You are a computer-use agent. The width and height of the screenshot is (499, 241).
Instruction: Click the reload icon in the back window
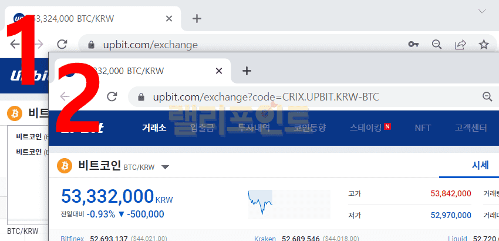[62, 44]
